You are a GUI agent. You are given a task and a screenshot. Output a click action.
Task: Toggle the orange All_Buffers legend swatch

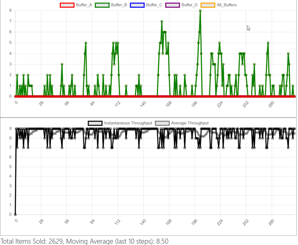(208, 5)
